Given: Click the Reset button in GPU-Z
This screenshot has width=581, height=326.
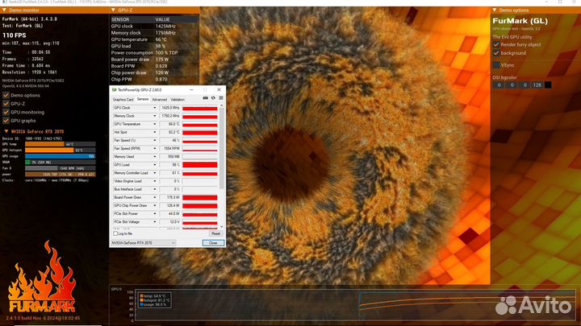Looking at the screenshot, I should click(215, 233).
